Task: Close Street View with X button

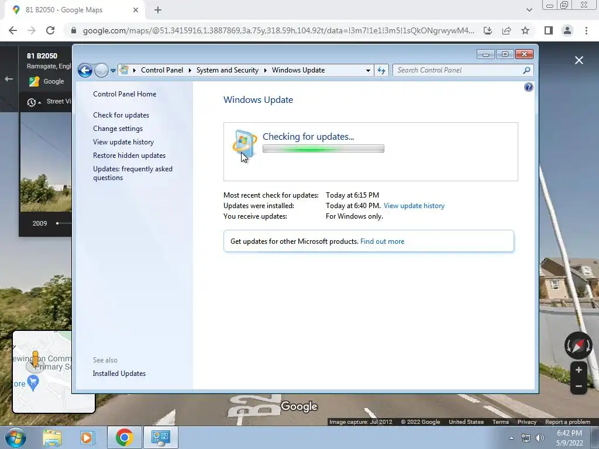Action: pyautogui.click(x=579, y=60)
